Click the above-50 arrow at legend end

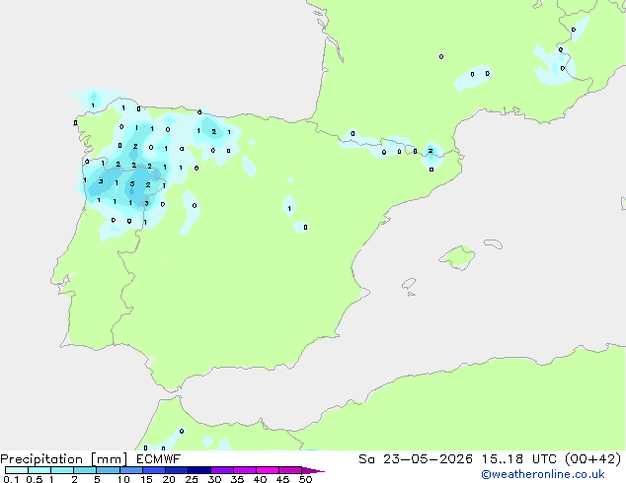313,470
